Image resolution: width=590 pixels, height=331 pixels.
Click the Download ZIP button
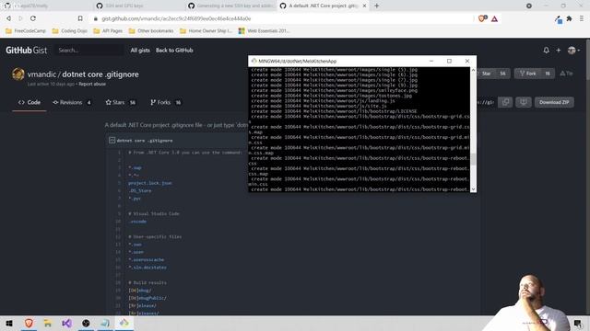click(554, 102)
